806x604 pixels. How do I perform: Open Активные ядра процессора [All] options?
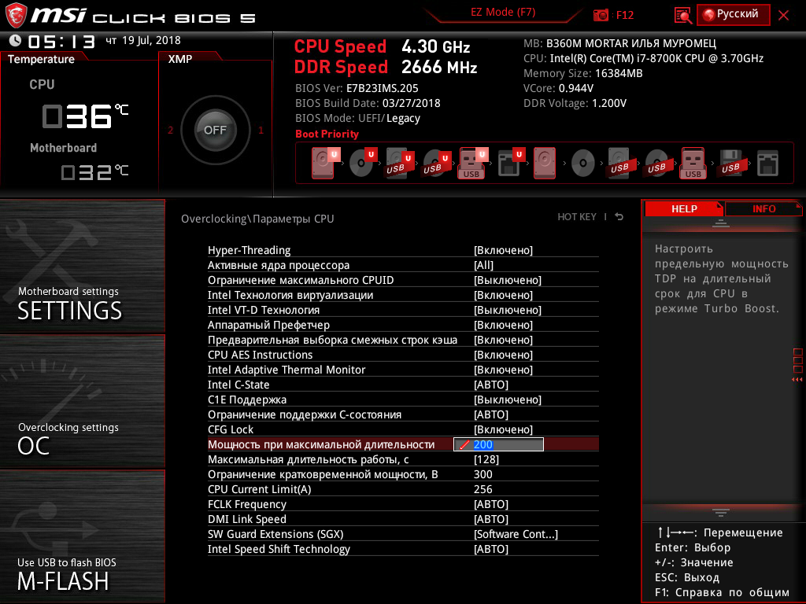click(403, 265)
